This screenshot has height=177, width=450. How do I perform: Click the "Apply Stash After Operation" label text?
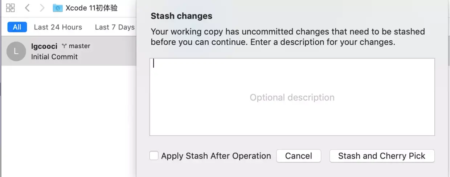point(216,156)
